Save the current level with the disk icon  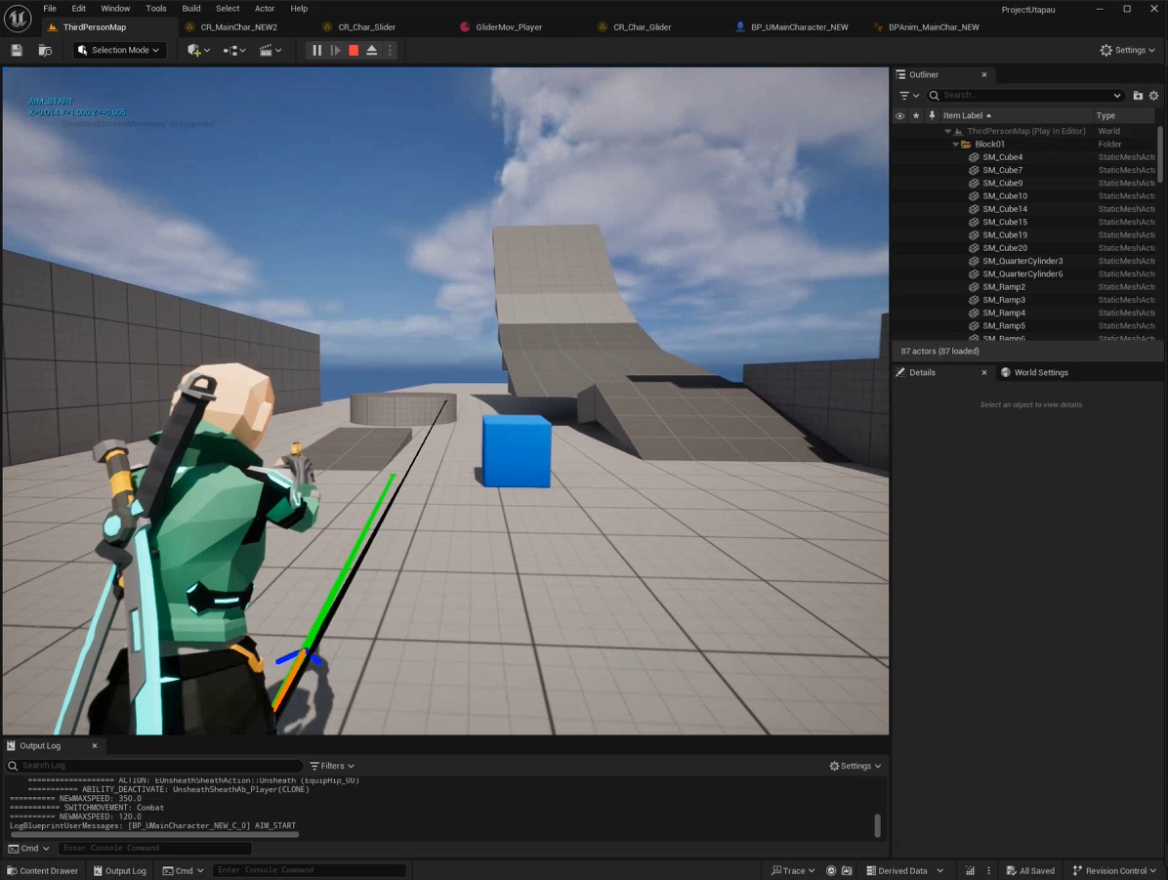17,50
